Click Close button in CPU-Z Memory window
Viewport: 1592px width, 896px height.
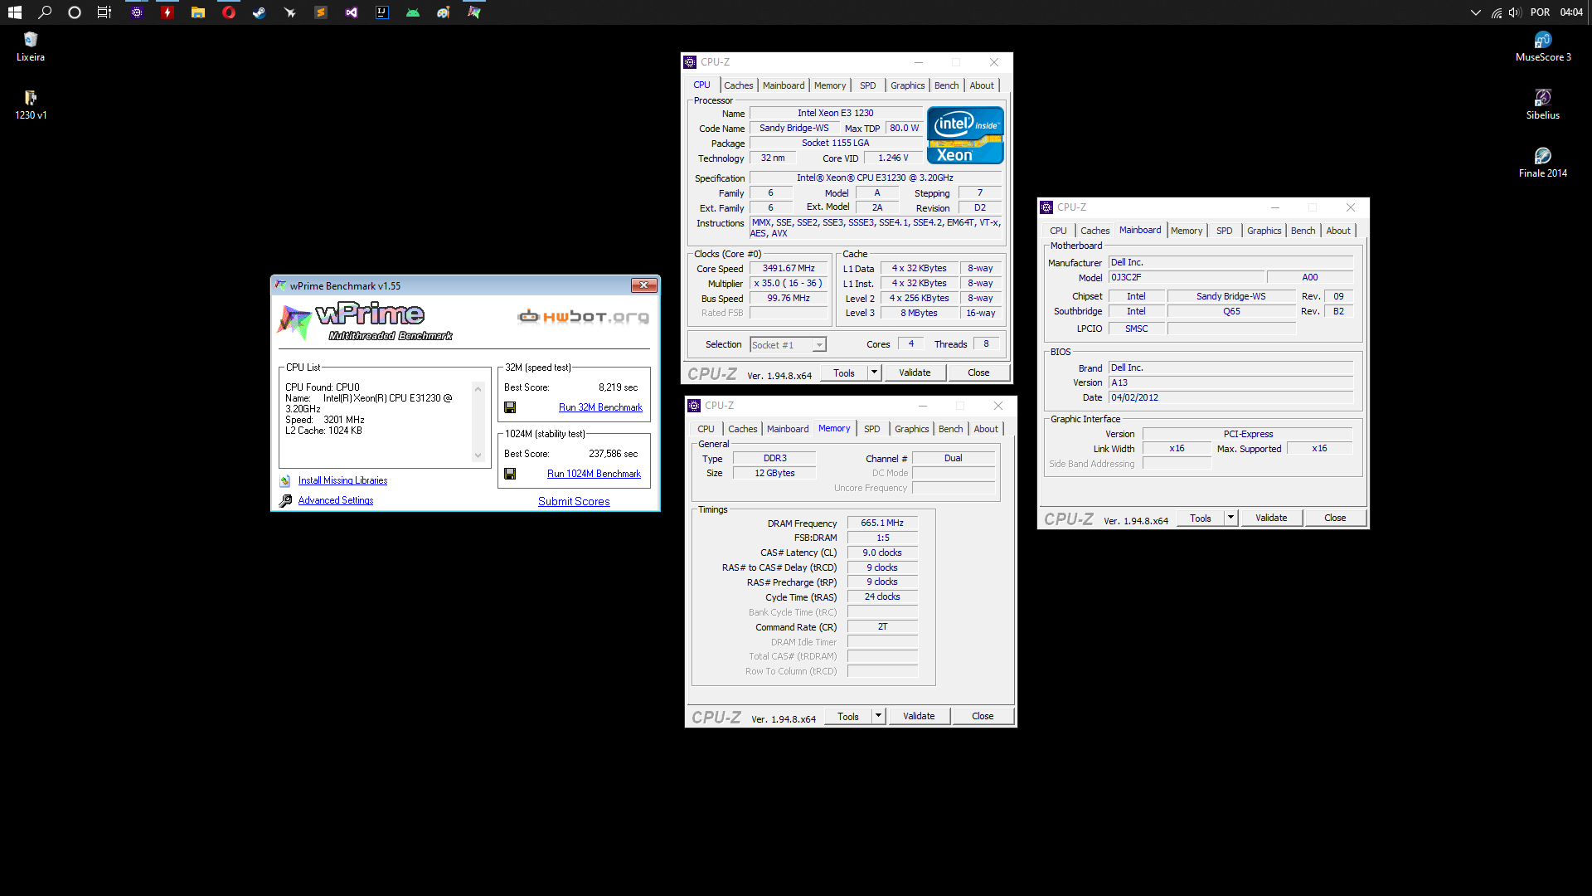tap(983, 716)
